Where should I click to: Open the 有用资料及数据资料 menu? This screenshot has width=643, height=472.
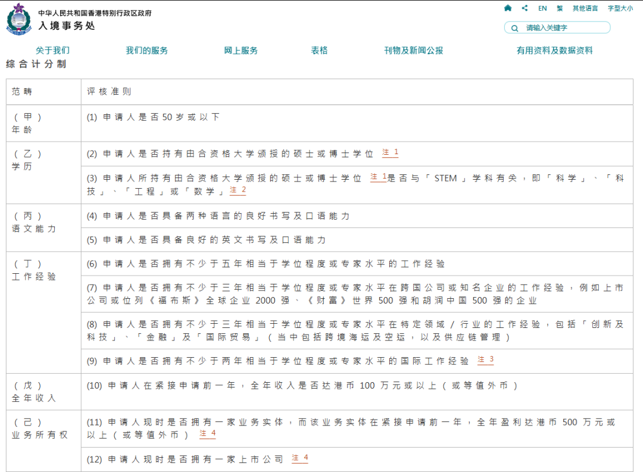click(x=554, y=51)
